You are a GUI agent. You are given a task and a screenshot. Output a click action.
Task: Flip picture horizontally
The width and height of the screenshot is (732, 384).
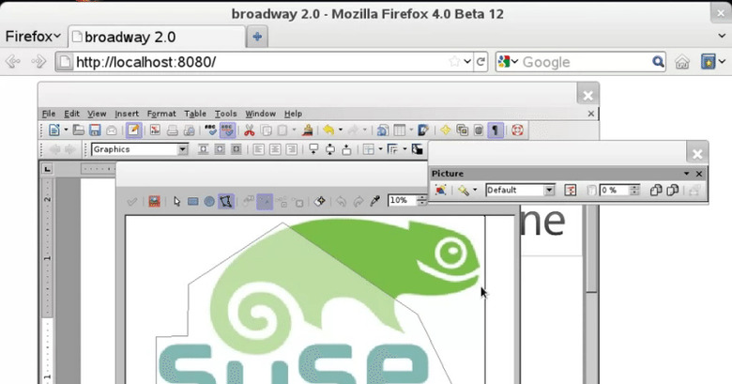pyautogui.click(x=655, y=191)
